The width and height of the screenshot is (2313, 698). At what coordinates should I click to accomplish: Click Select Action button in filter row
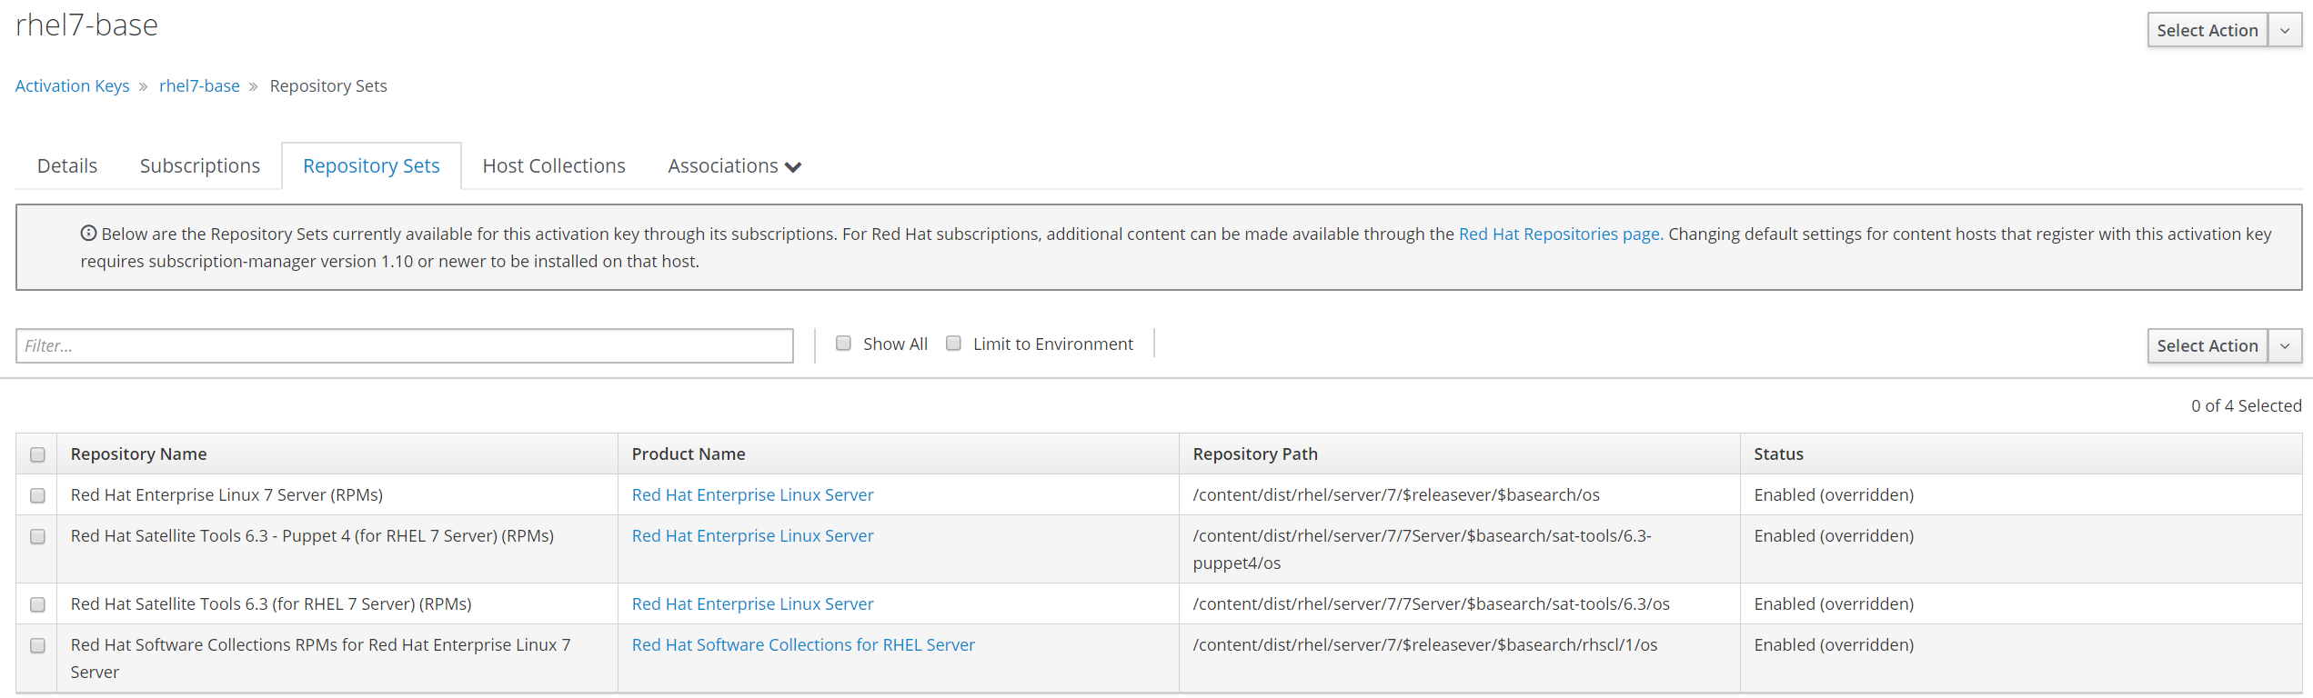tap(2207, 345)
